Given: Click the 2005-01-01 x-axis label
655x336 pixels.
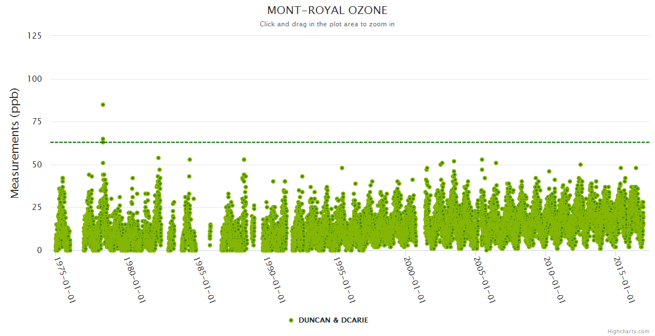Looking at the screenshot, I should click(484, 279).
